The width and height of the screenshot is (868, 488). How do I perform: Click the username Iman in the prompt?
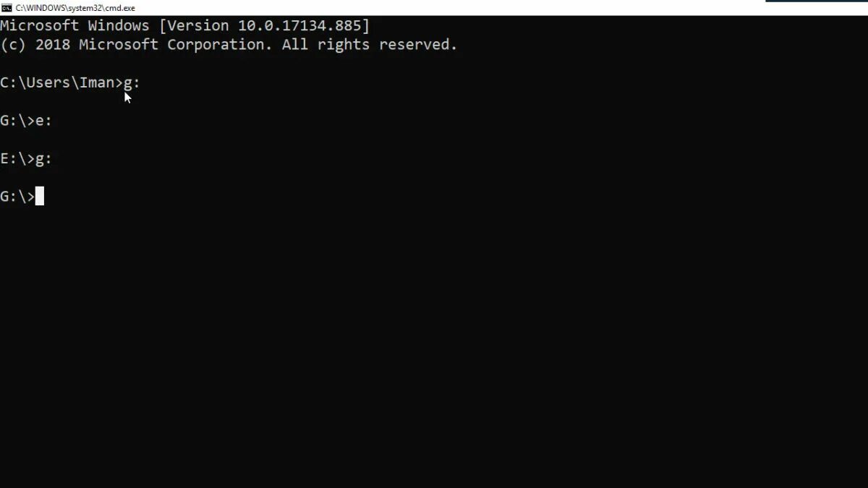[x=96, y=82]
